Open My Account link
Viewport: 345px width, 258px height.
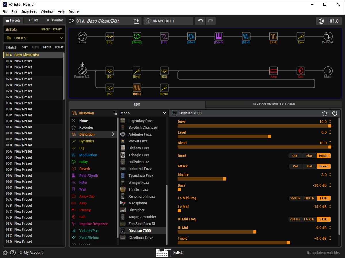33,253
